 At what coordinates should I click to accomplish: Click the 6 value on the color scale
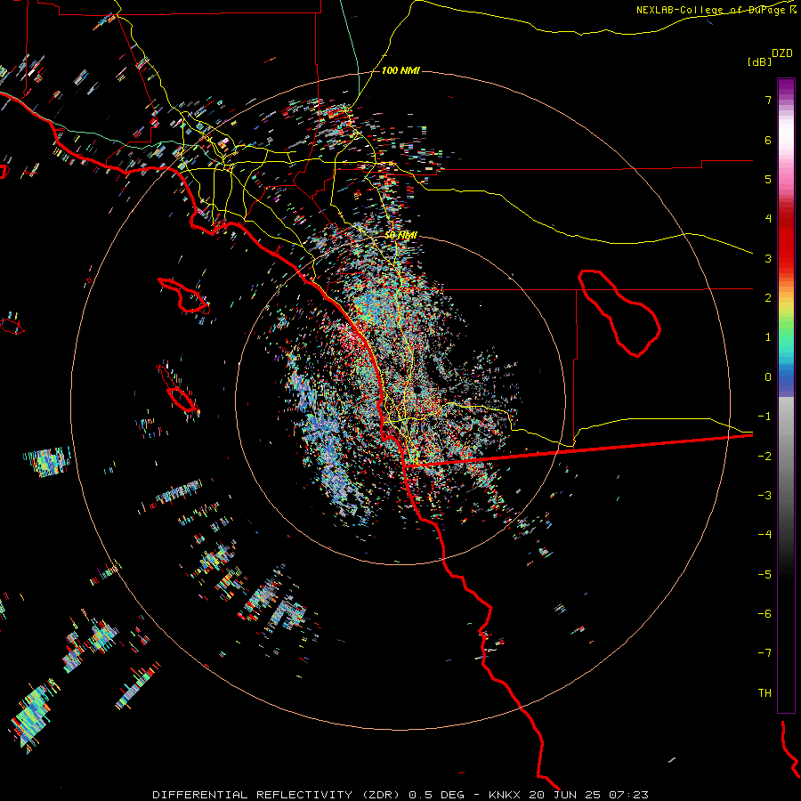coord(768,140)
